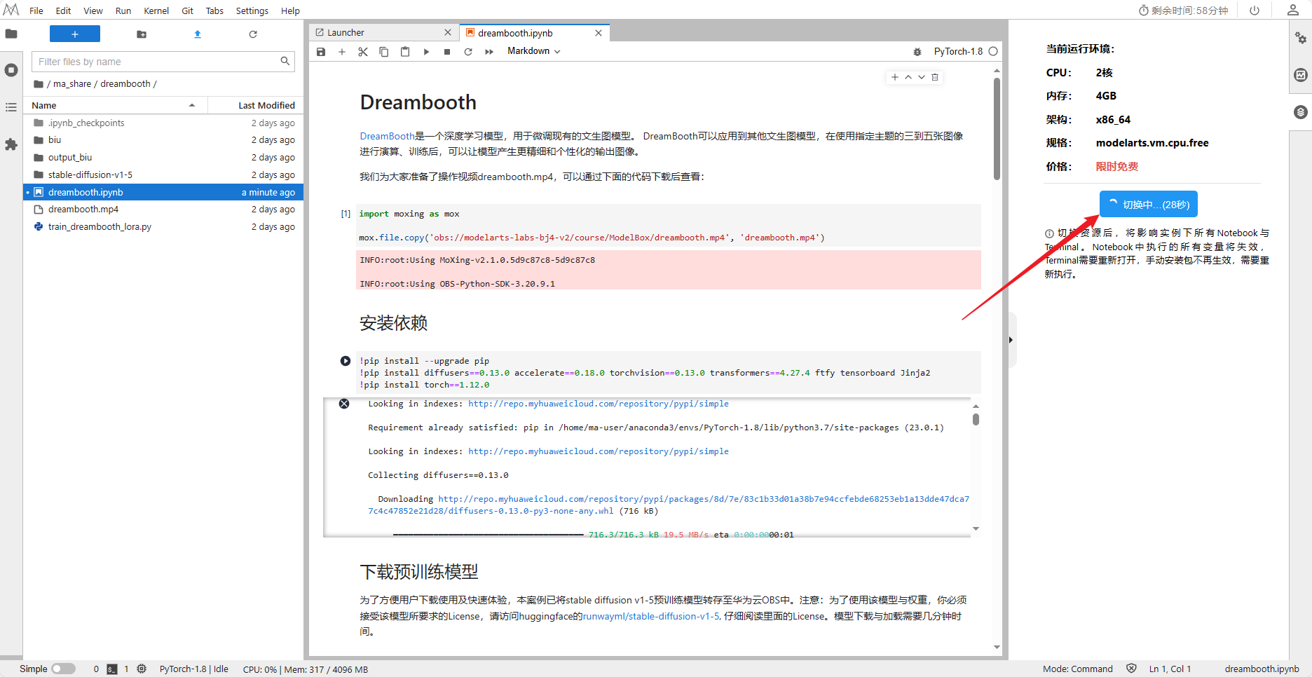Sort files by the Name column header
1312x677 pixels.
116,105
